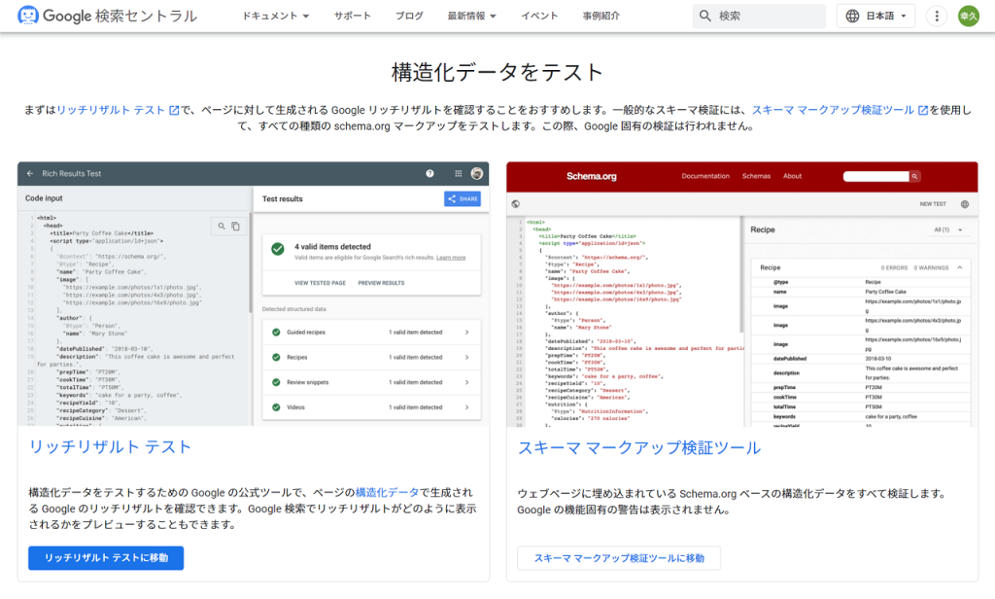
Task: Open the three-dot more options menu
Action: (937, 16)
